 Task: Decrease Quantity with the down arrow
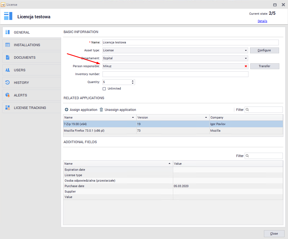tap(133, 83)
